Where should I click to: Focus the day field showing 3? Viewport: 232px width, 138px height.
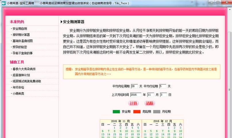click(x=163, y=95)
